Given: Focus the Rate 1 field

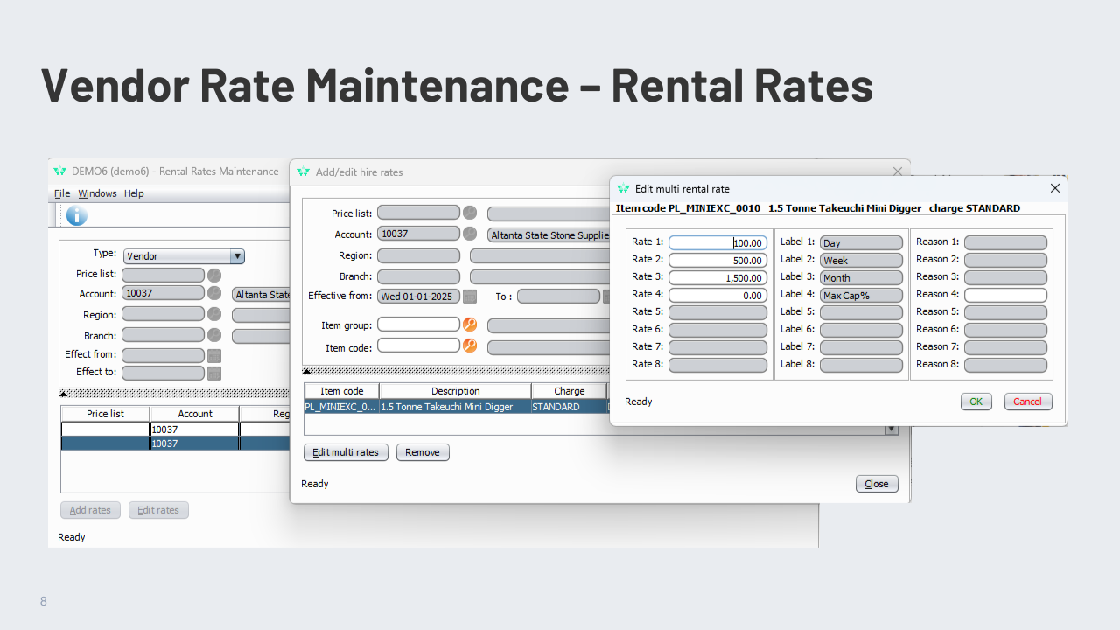Looking at the screenshot, I should click(x=717, y=242).
